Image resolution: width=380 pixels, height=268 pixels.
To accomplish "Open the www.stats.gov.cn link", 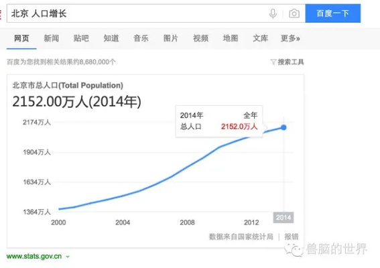I will (x=34, y=257).
